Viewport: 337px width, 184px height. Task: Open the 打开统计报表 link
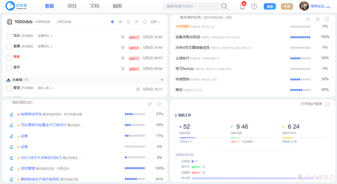click(x=311, y=104)
